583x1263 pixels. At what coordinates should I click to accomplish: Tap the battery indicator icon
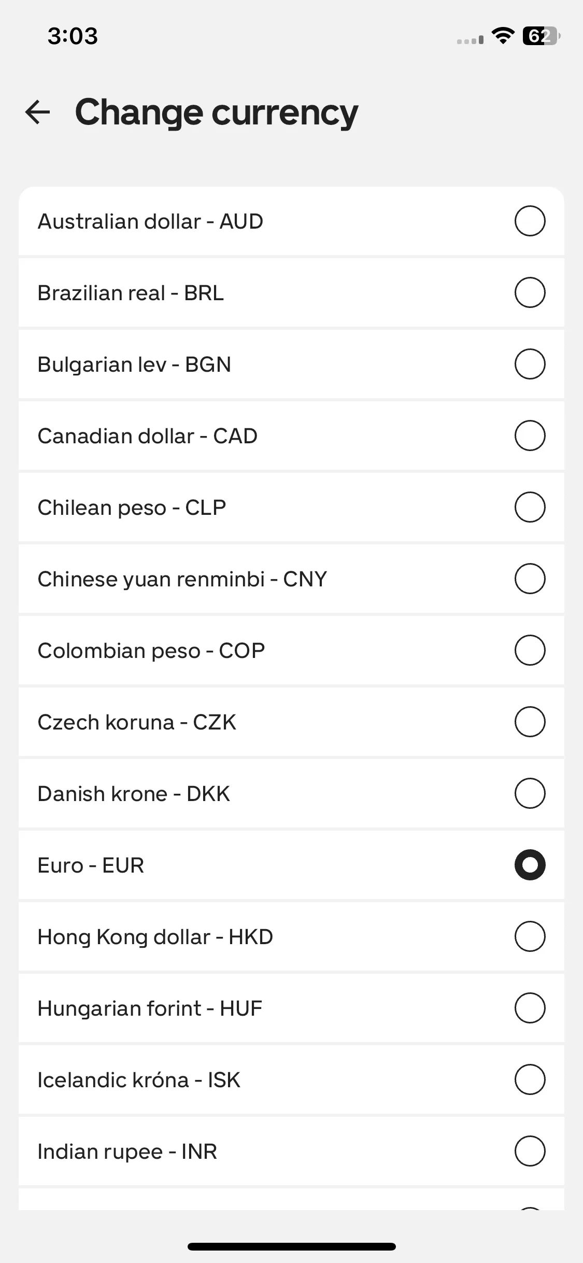pyautogui.click(x=542, y=36)
